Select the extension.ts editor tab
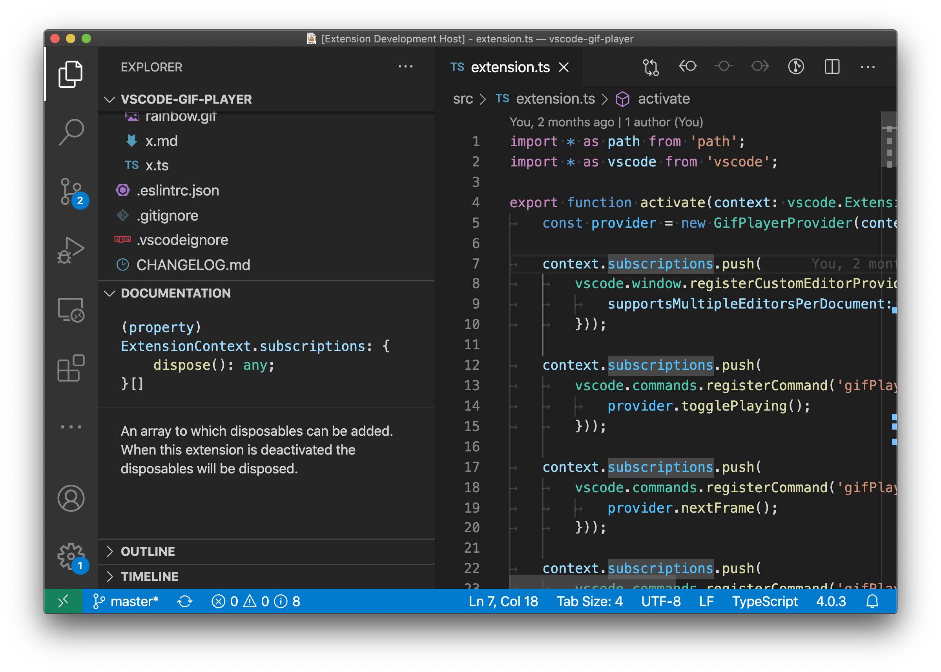The image size is (941, 672). coord(510,67)
